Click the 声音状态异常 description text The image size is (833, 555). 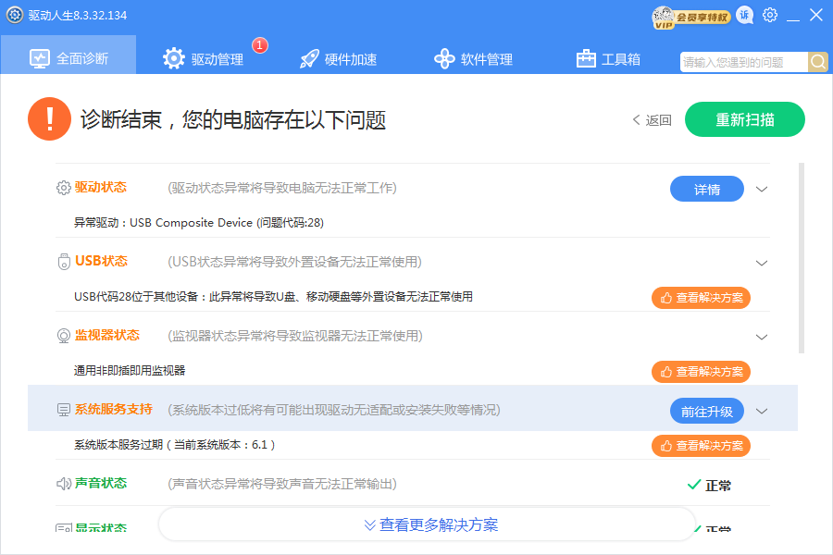coord(282,484)
